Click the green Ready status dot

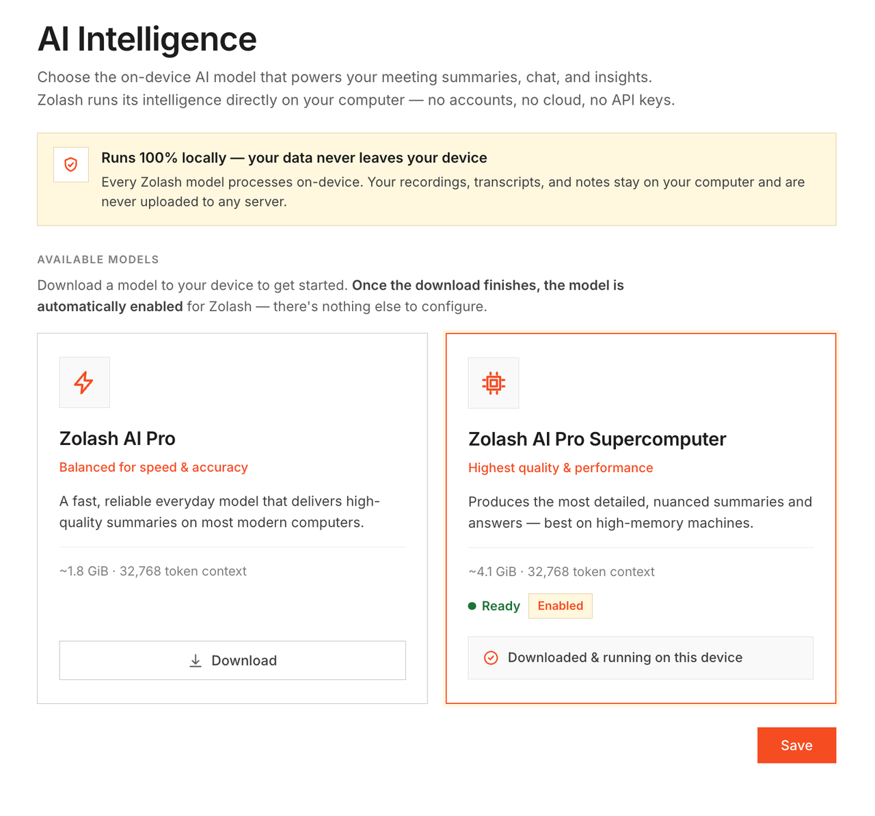(472, 606)
